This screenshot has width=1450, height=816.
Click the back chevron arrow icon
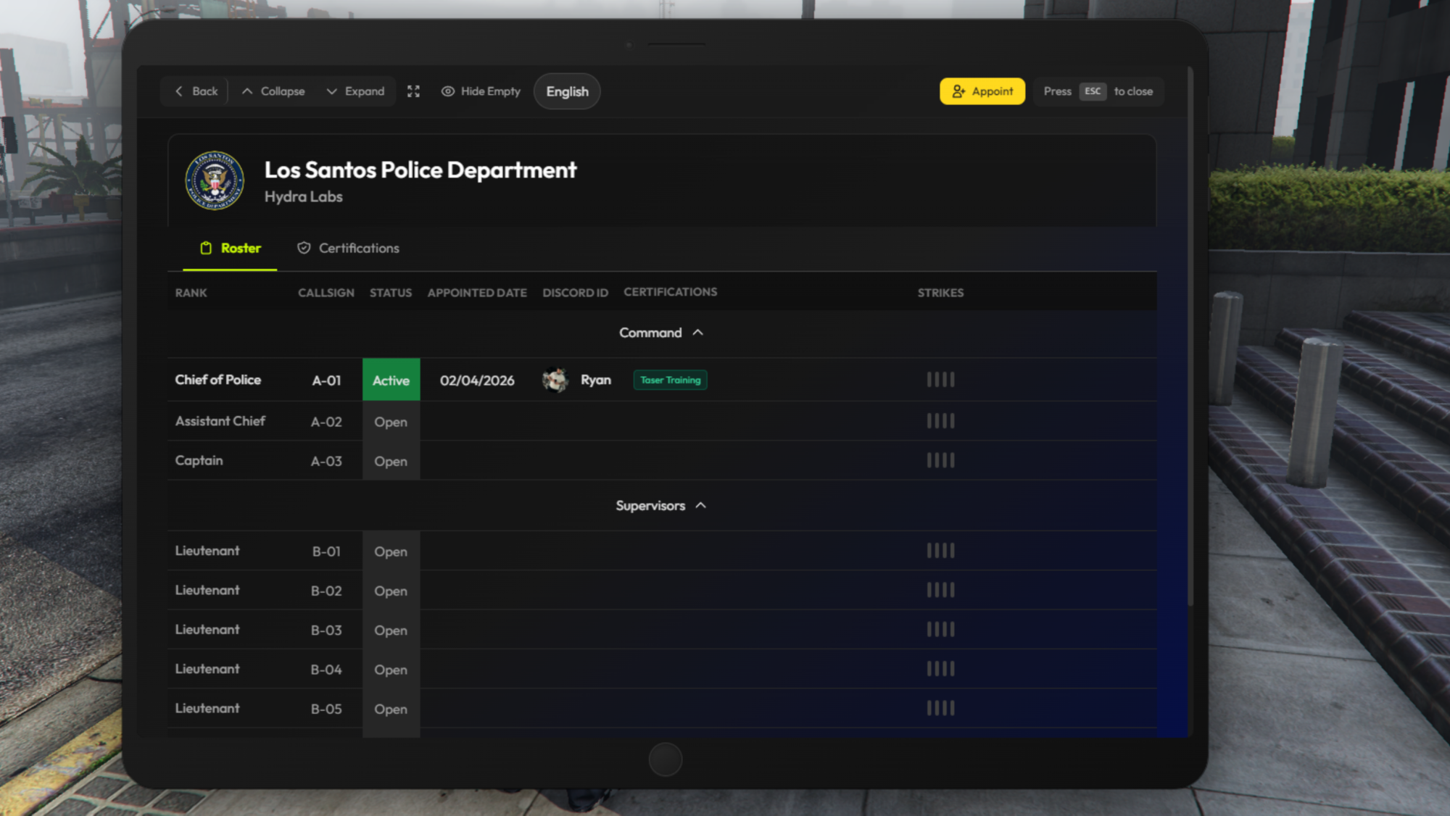coord(179,91)
